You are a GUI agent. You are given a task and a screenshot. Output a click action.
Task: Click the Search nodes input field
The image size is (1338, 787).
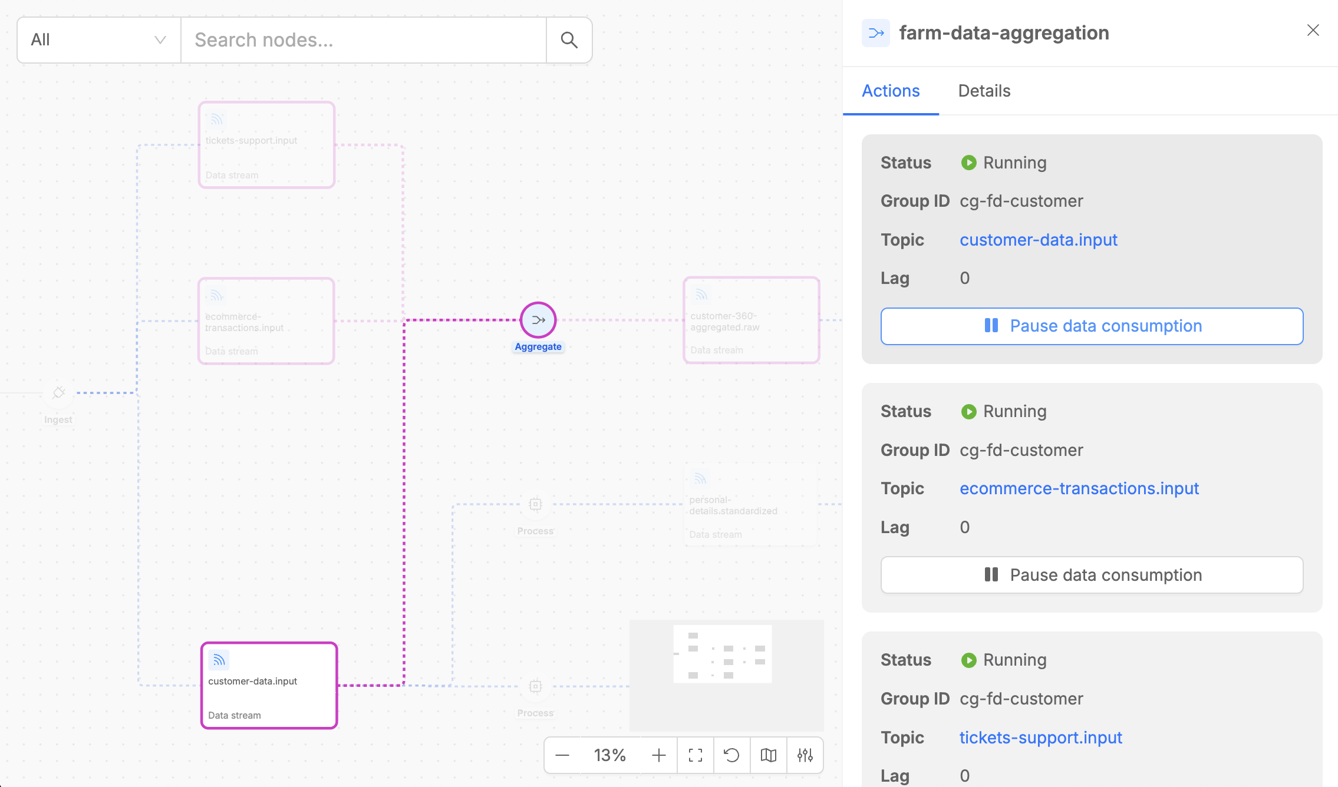coord(363,40)
